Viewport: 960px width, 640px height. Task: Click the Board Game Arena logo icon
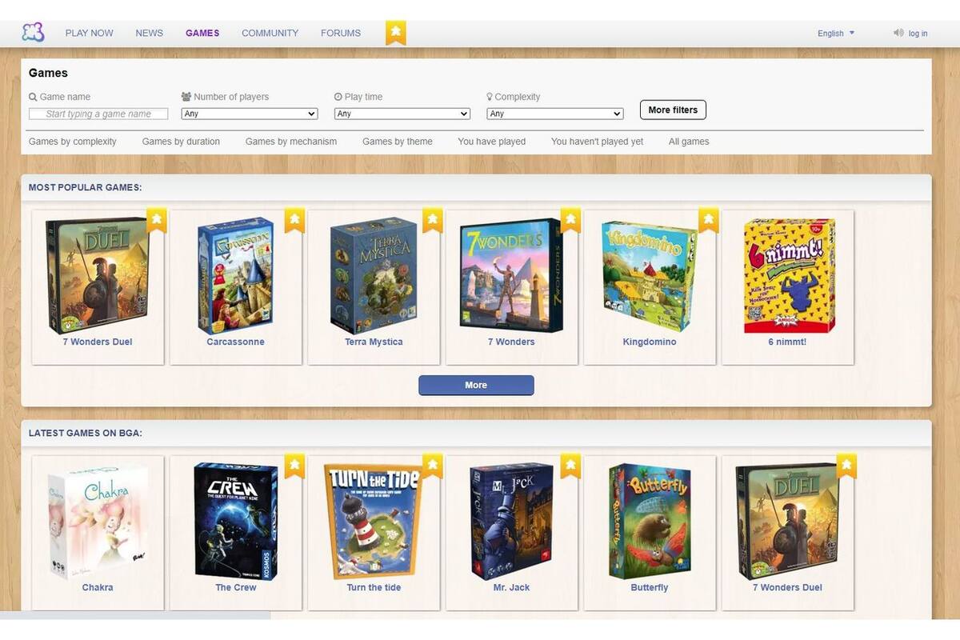point(33,33)
